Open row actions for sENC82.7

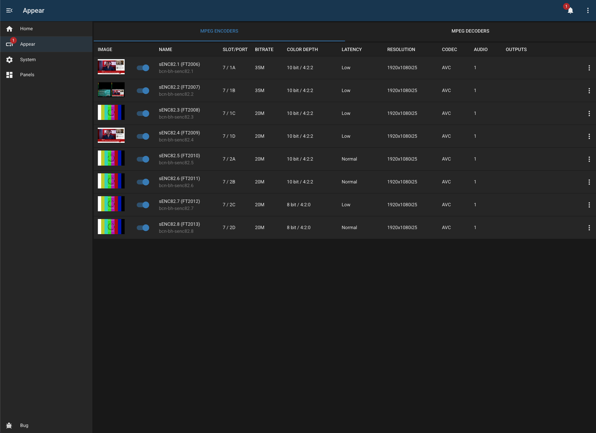[590, 205]
